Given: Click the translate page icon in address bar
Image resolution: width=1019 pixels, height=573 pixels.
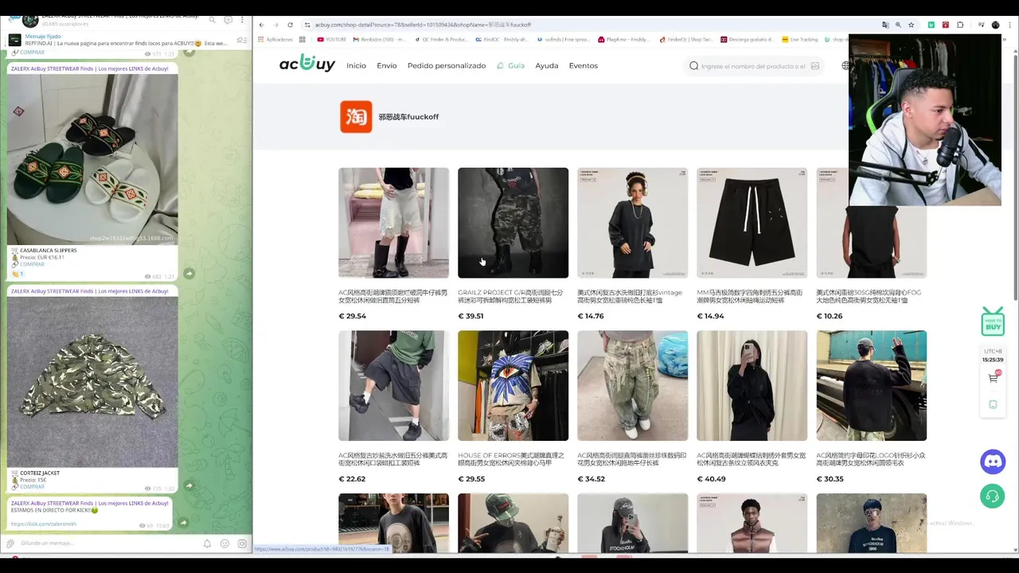Looking at the screenshot, I should coord(885,25).
